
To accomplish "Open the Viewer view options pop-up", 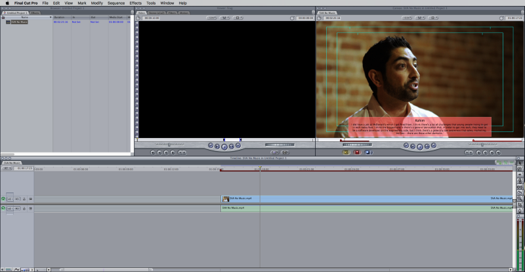I will click(238, 18).
